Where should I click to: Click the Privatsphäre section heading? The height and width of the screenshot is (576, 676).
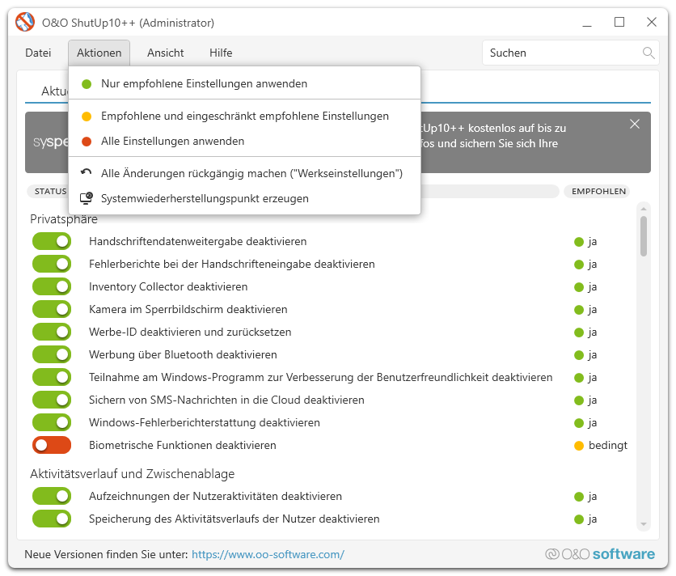tap(64, 219)
